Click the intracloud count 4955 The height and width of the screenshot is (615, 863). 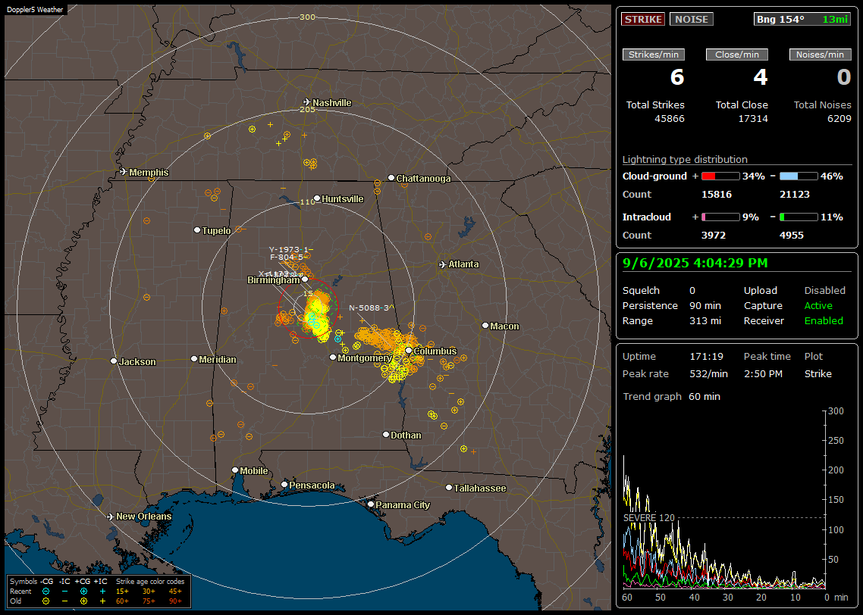[x=792, y=236]
